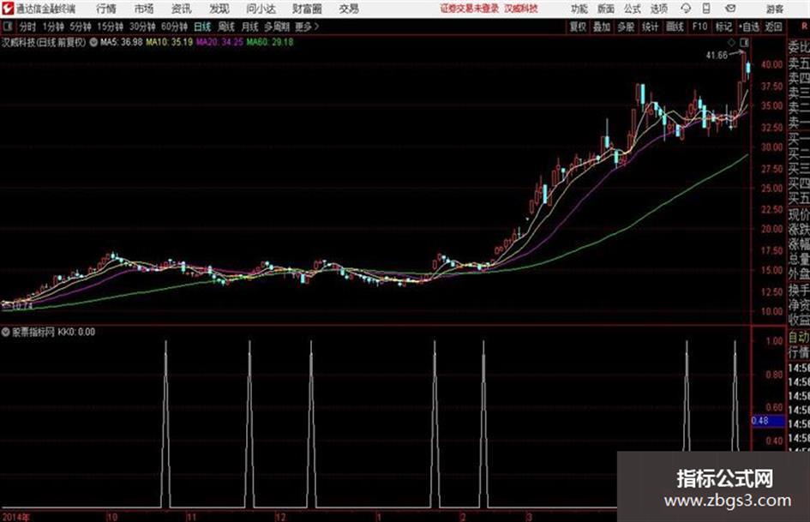
Task: Select the 周线 weekly period tab
Action: tap(226, 27)
